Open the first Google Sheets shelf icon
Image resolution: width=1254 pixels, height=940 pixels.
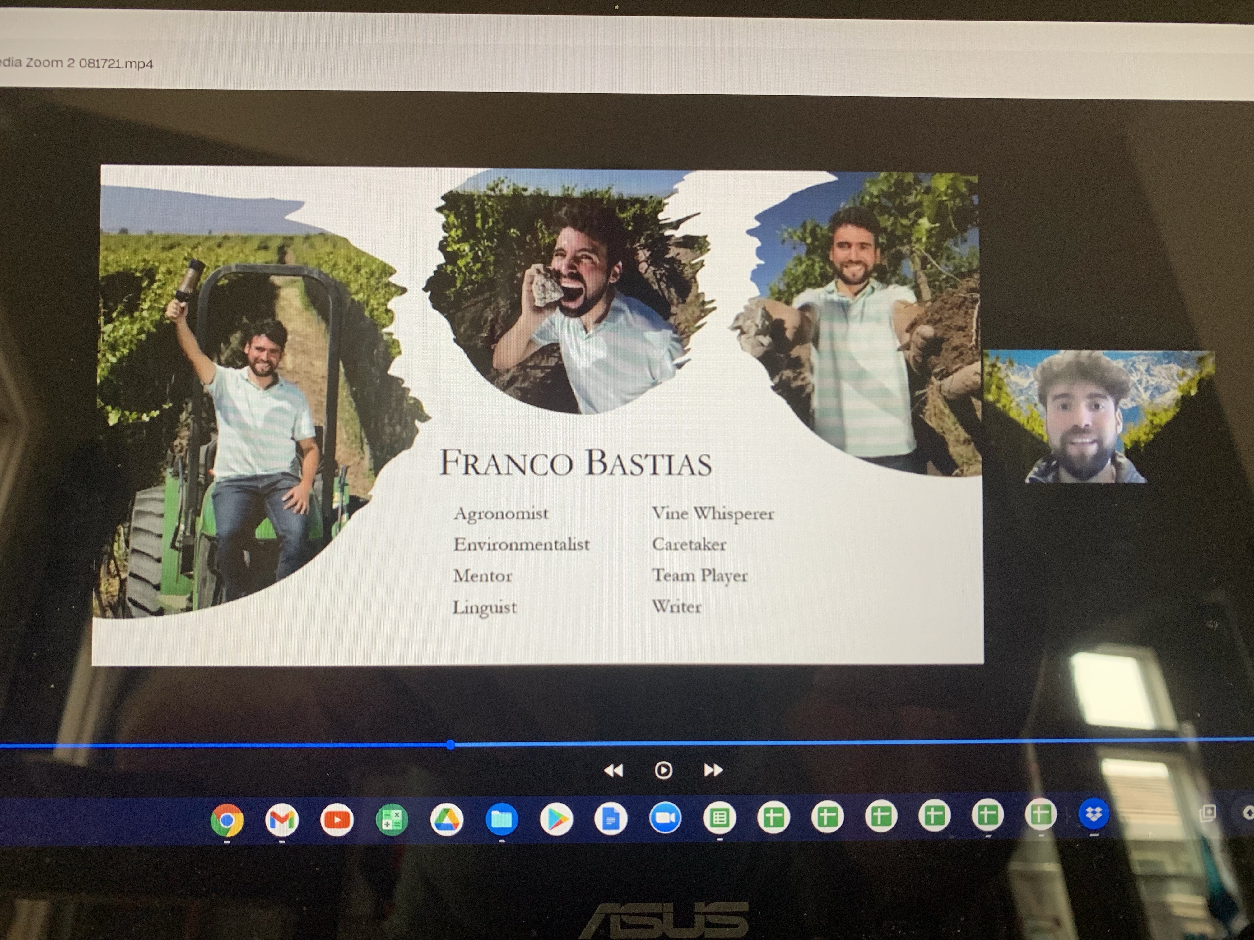tap(773, 817)
